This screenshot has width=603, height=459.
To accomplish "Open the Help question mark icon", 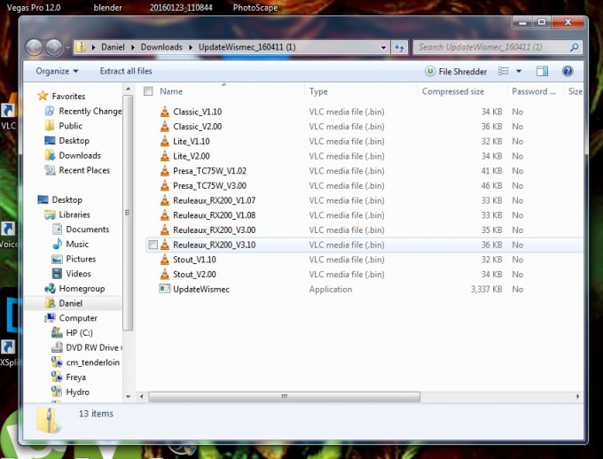I will pos(568,71).
